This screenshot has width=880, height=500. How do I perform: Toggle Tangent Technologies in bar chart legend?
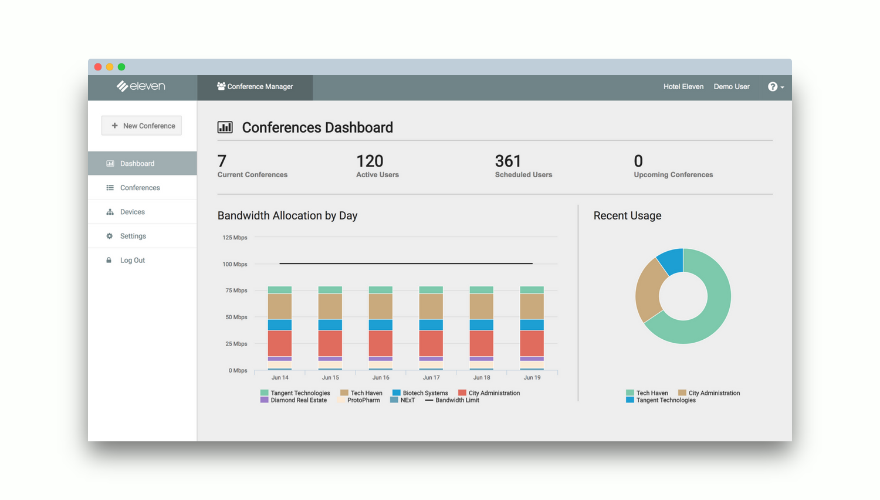click(x=295, y=393)
